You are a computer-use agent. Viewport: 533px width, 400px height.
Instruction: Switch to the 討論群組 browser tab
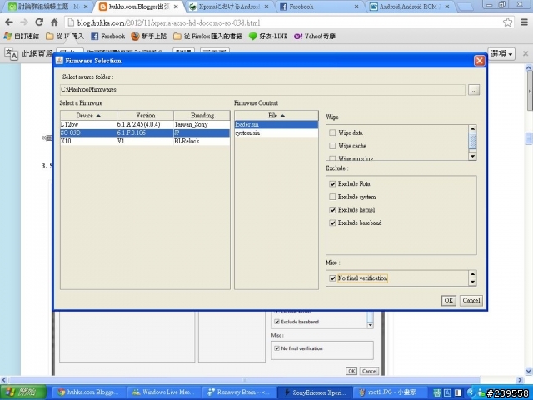point(47,7)
